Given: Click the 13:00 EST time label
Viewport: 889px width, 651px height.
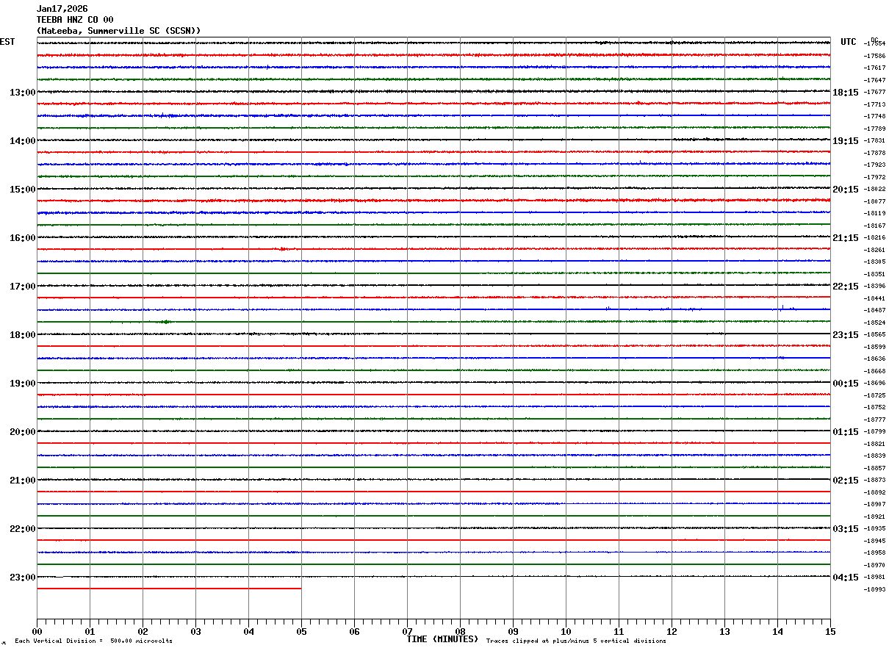Looking at the screenshot, I should [23, 93].
